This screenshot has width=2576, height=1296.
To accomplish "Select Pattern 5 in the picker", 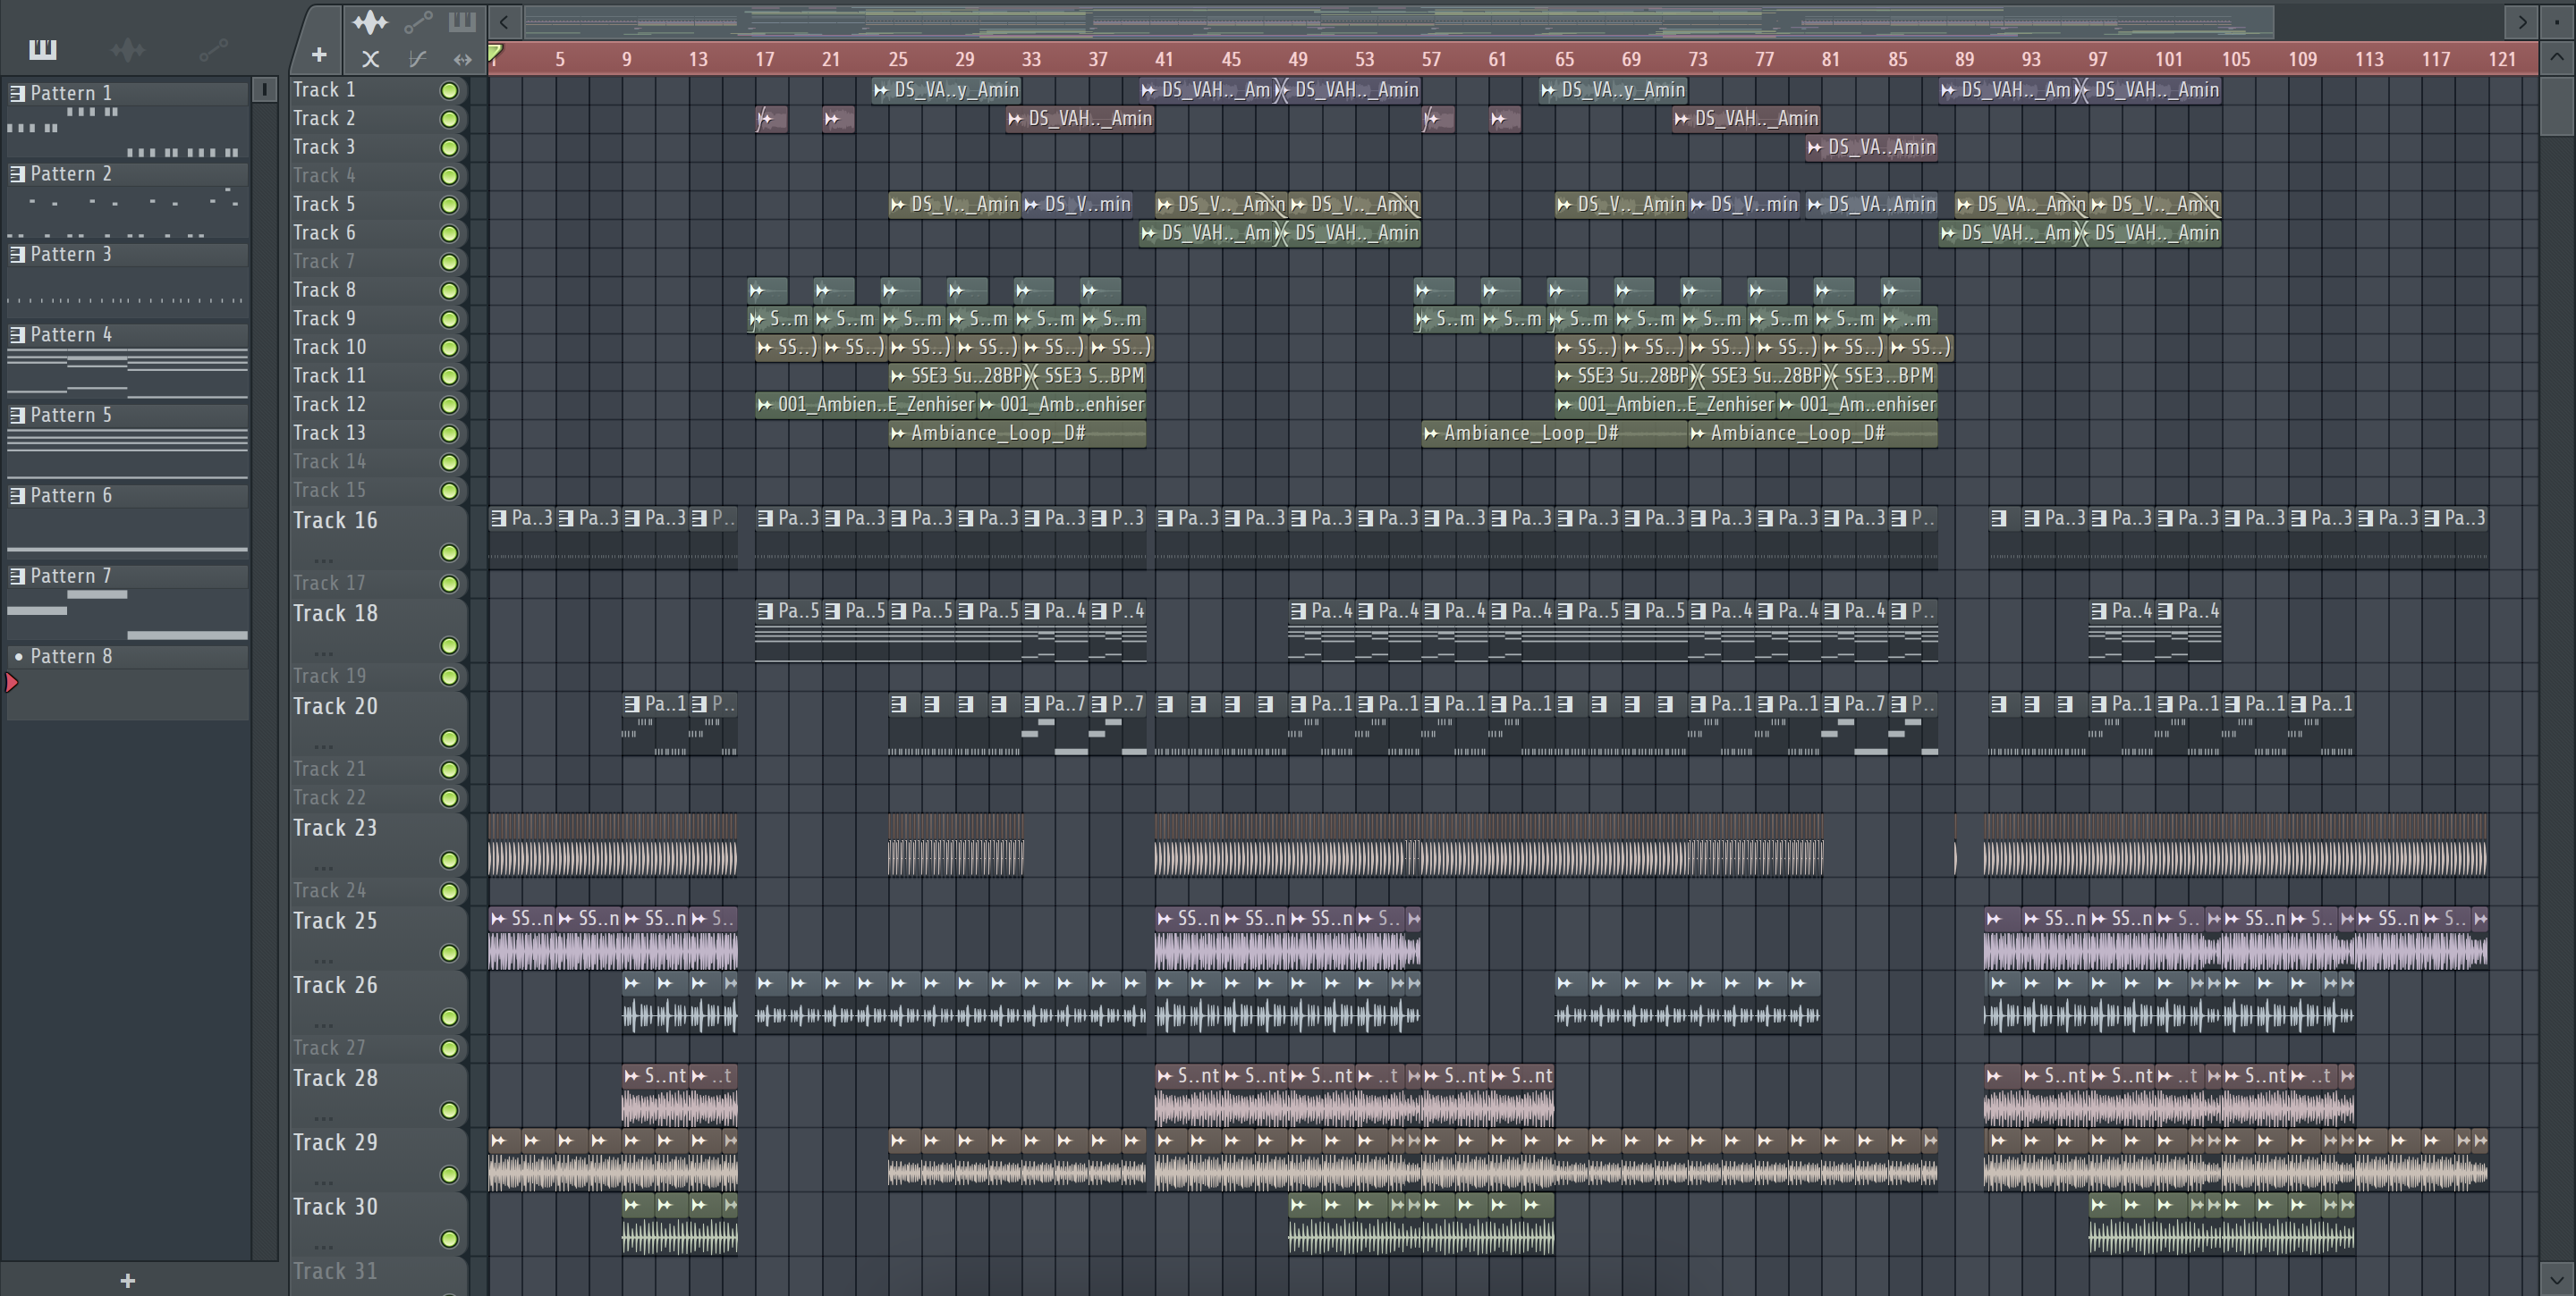I will (127, 416).
